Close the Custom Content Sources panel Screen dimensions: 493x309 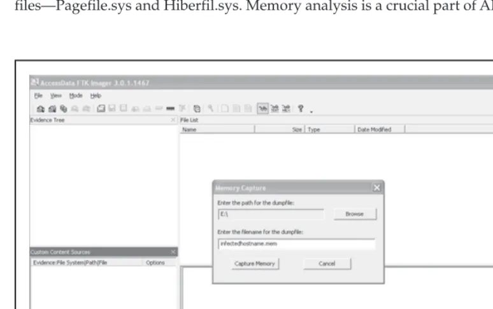pos(173,252)
